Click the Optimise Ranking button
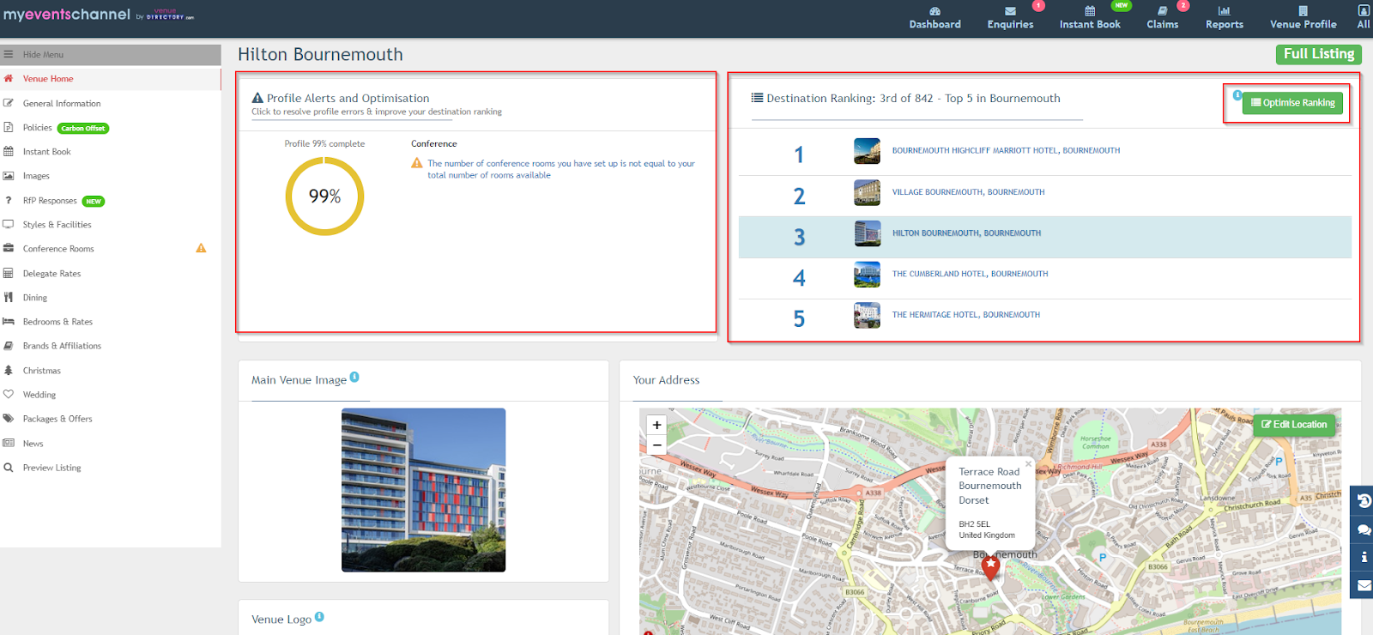Viewport: 1373px width, 635px height. coord(1292,103)
